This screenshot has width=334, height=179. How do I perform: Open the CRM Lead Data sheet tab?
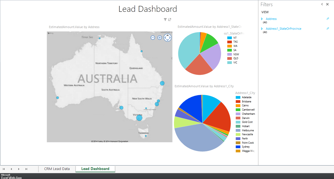coord(57,169)
